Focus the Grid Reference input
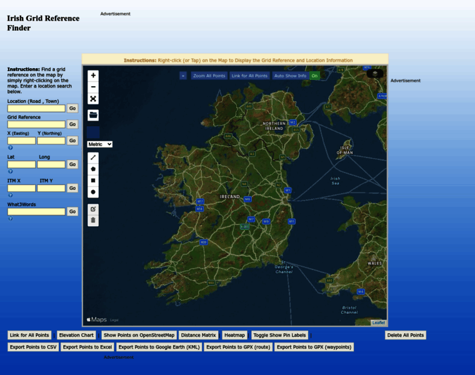This screenshot has height=375, width=475. (36, 124)
